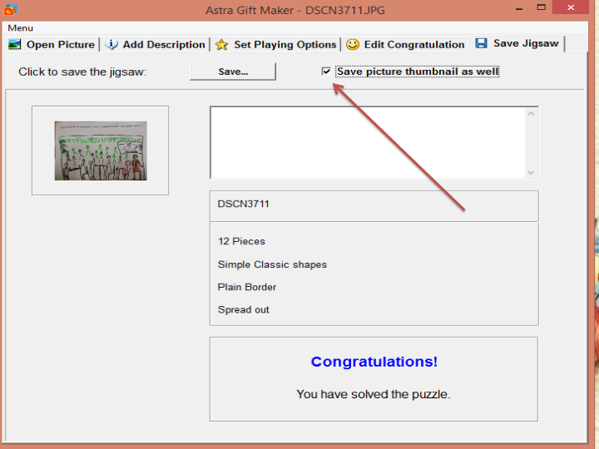Maximize the Astra Gift Maker window

point(541,7)
